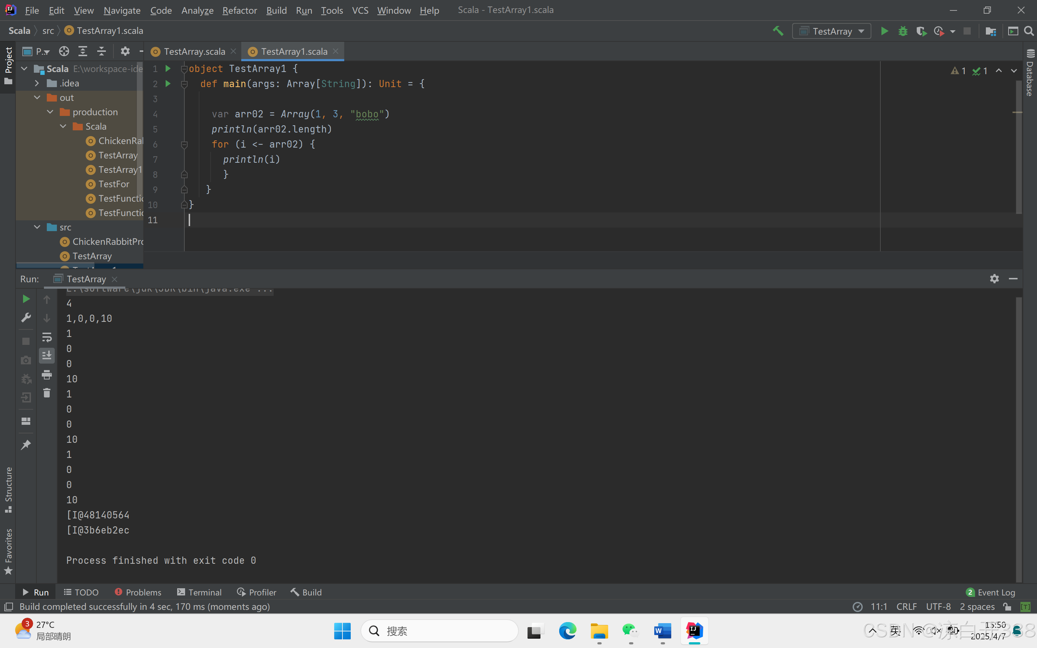Viewport: 1037px width, 648px height.
Task: Switch to the TestArray.scala editor tab
Action: (194, 51)
